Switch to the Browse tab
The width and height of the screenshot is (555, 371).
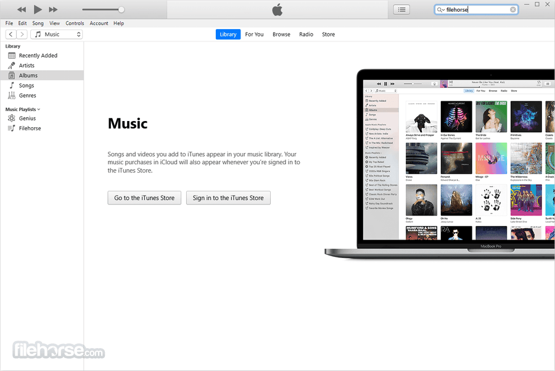[x=281, y=35]
